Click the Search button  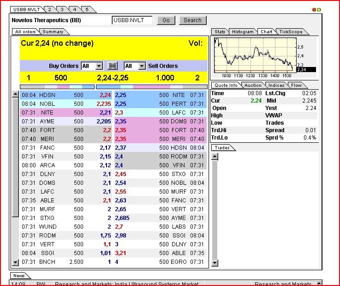tap(192, 20)
